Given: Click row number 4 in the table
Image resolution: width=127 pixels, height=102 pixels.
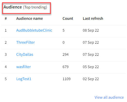Looking at the screenshot, I should 6,67.
